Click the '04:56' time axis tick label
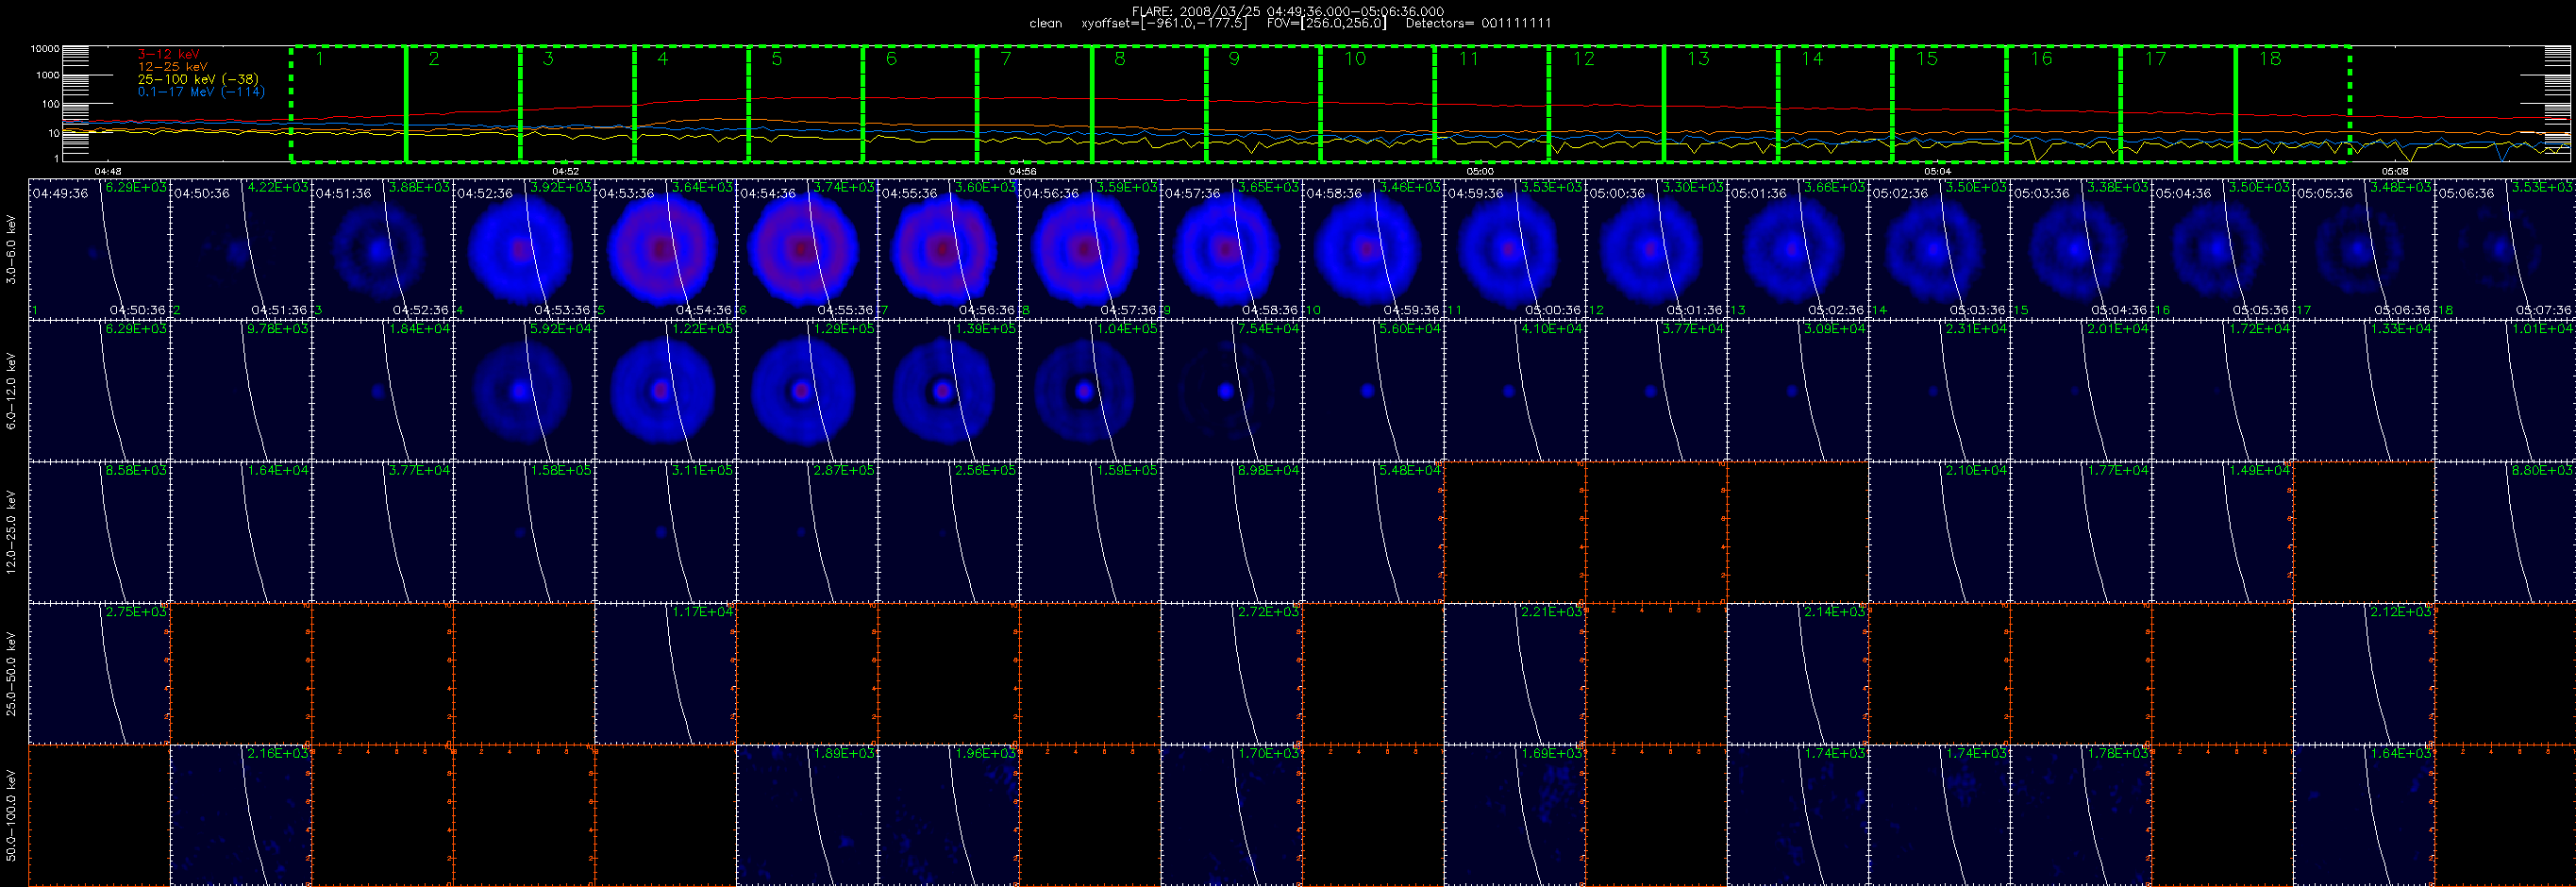 pos(1023,171)
